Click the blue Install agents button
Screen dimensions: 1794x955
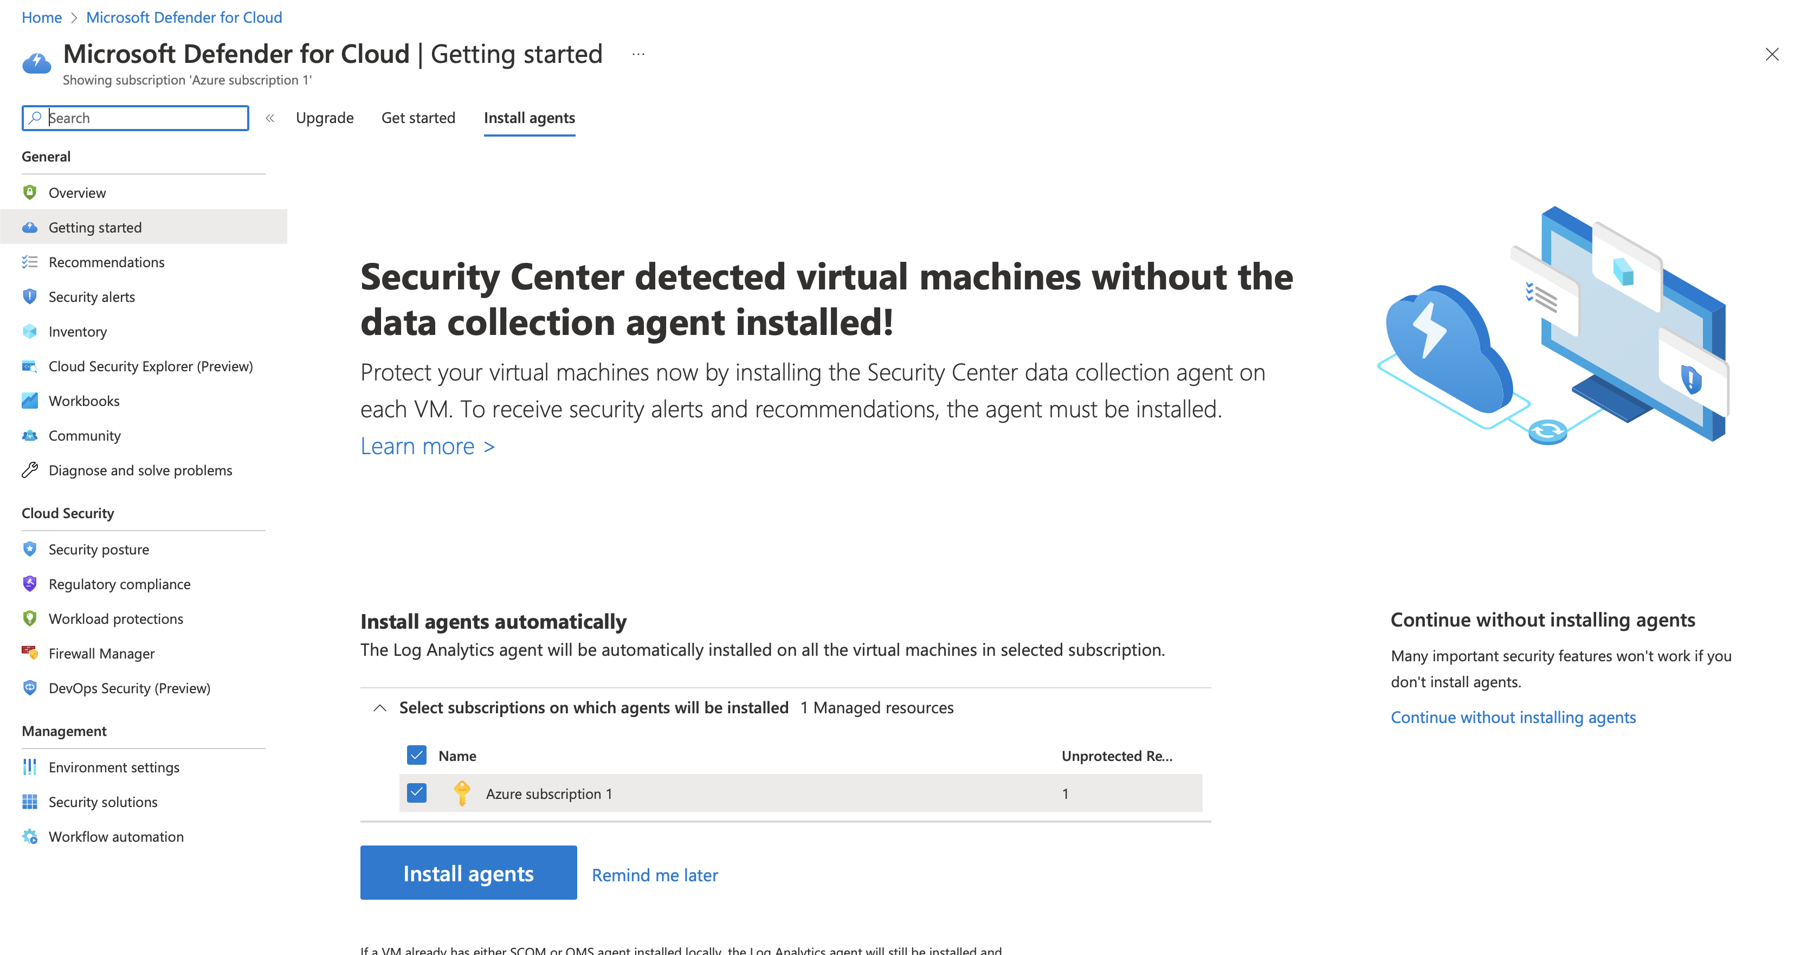click(x=469, y=873)
